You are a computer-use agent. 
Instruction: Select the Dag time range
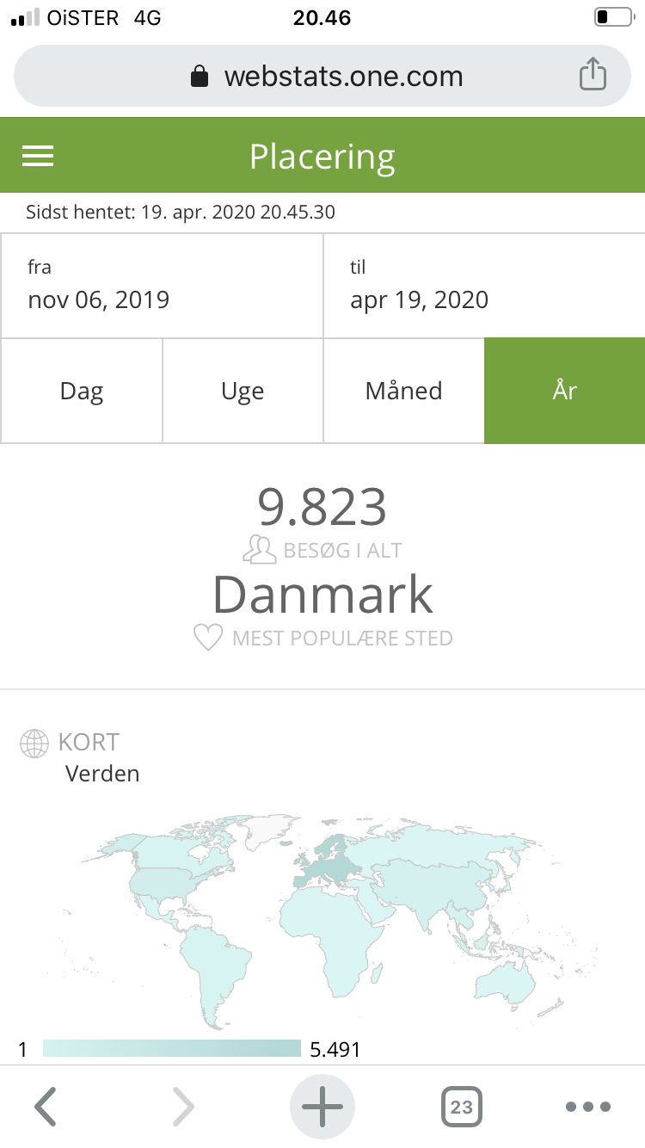[x=82, y=391]
